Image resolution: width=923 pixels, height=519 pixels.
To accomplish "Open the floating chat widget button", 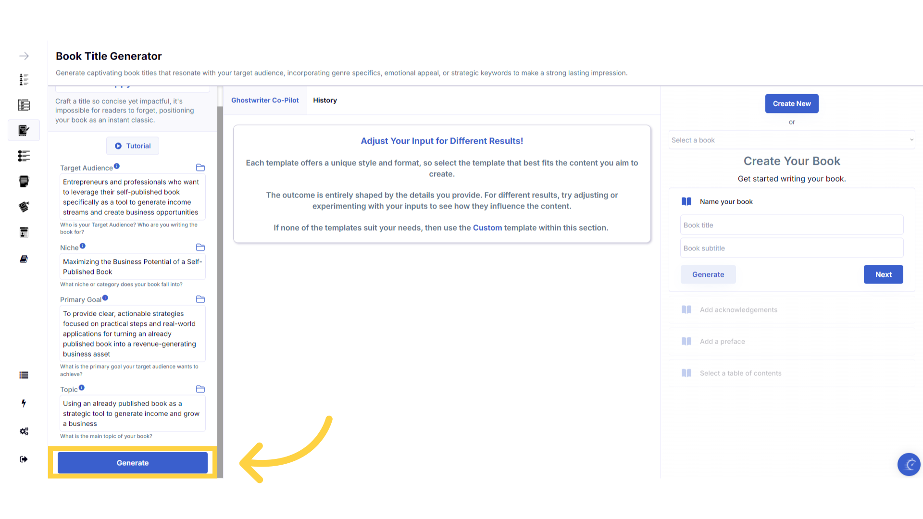I will (x=909, y=464).
